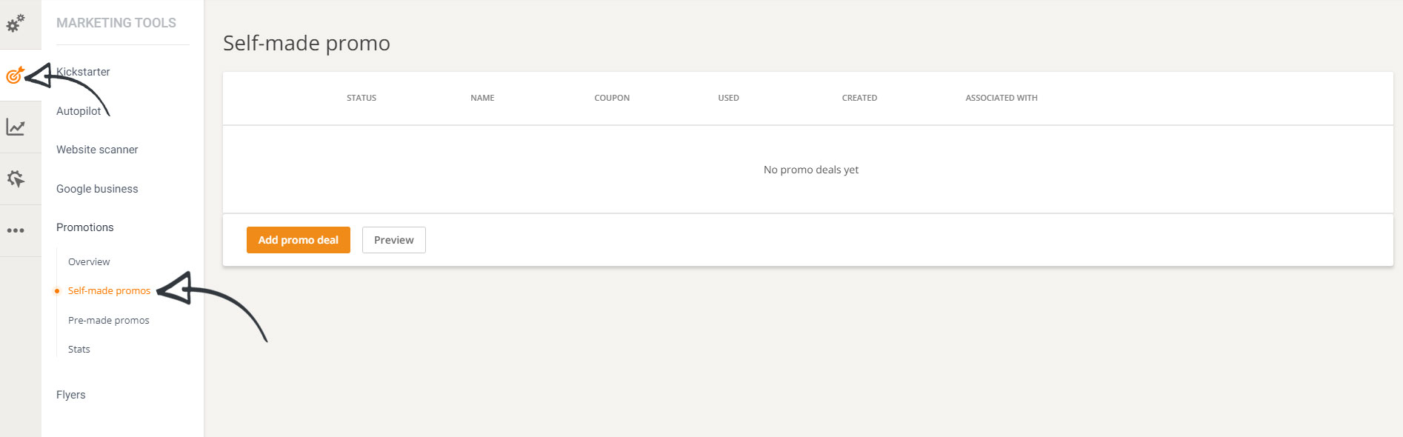Viewport: 1403px width, 437px height.
Task: Open the Promotions Overview page
Action: click(89, 262)
